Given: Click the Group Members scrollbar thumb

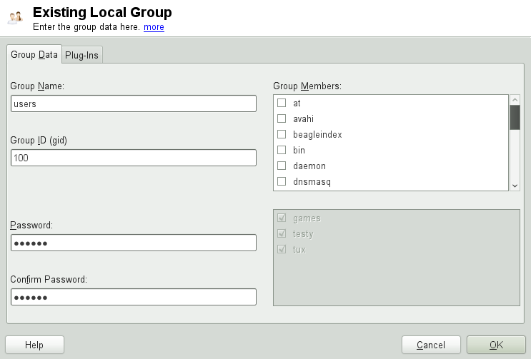Looking at the screenshot, I should 515,117.
